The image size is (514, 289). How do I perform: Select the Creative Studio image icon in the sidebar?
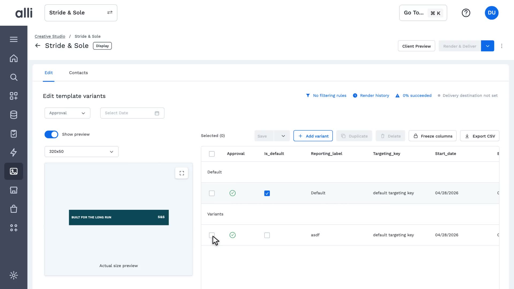14,171
